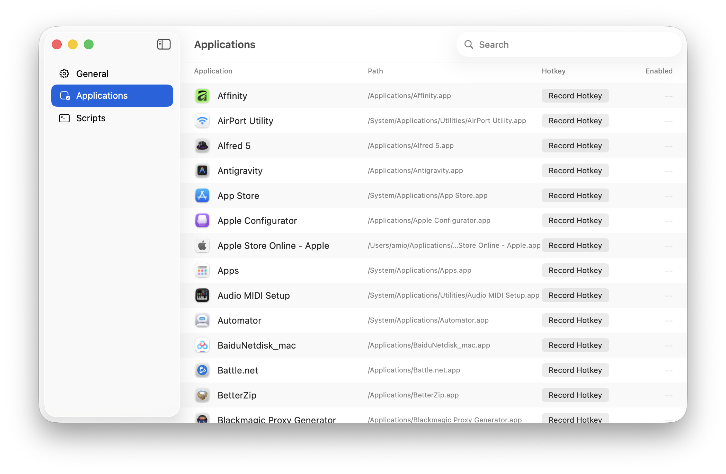This screenshot has height=474, width=726.
Task: Click the Alfred 5 app icon
Action: 202,146
